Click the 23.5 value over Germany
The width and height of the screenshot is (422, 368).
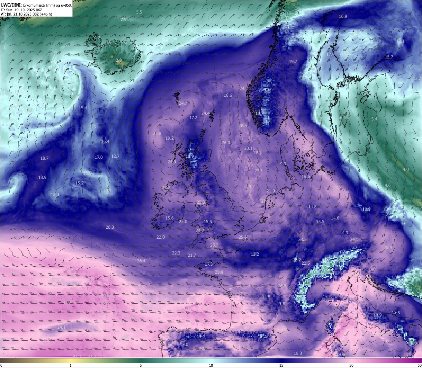[302, 239]
